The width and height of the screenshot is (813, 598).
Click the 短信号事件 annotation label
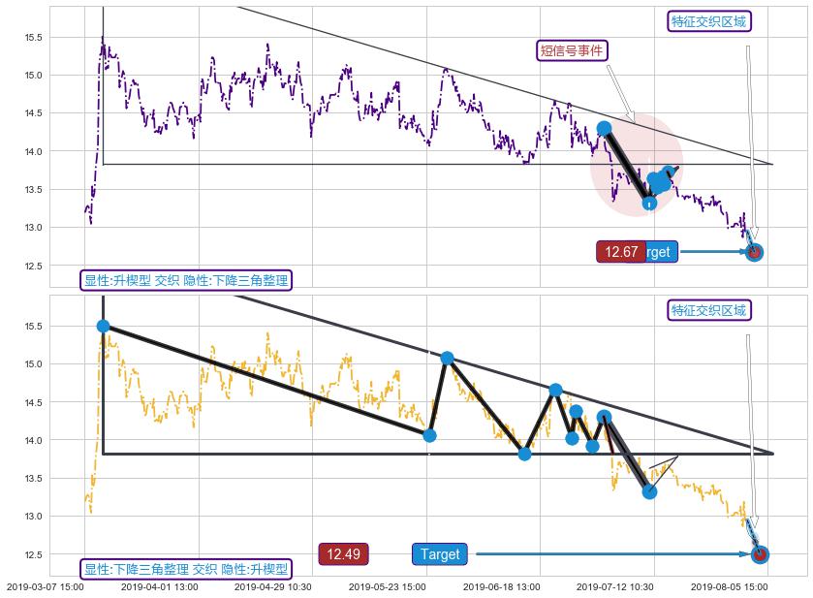tap(573, 50)
